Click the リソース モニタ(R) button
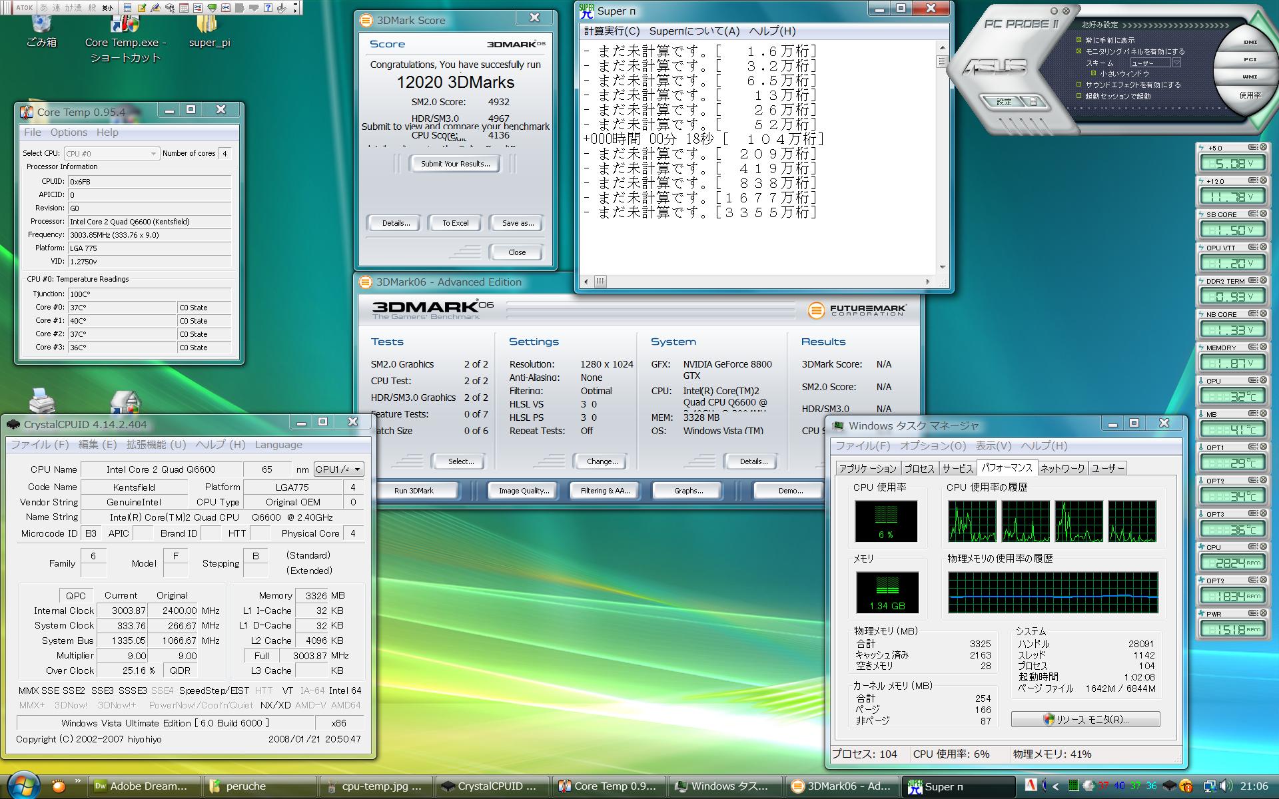1279x799 pixels. [x=1085, y=719]
